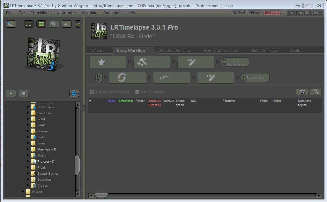
Task: Click the rightmost table toolbar icon
Action: pyautogui.click(x=315, y=92)
